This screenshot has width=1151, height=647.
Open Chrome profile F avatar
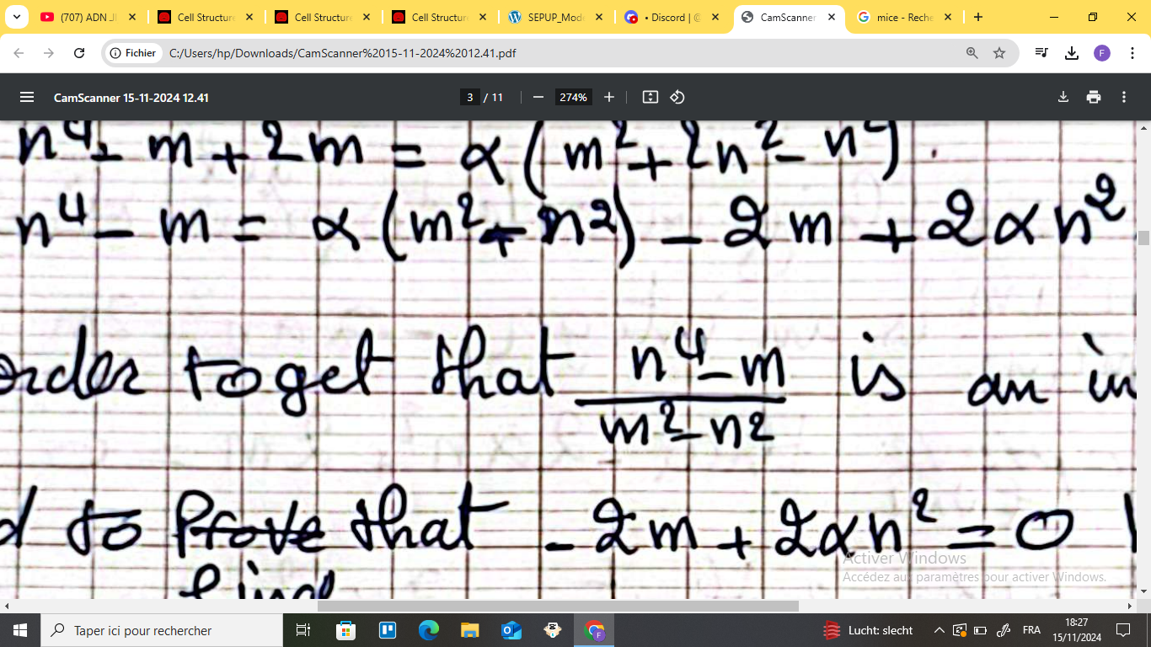click(1102, 53)
